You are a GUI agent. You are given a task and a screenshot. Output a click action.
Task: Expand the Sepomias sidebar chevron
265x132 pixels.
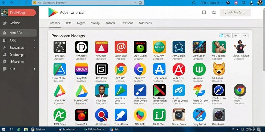click(34, 48)
